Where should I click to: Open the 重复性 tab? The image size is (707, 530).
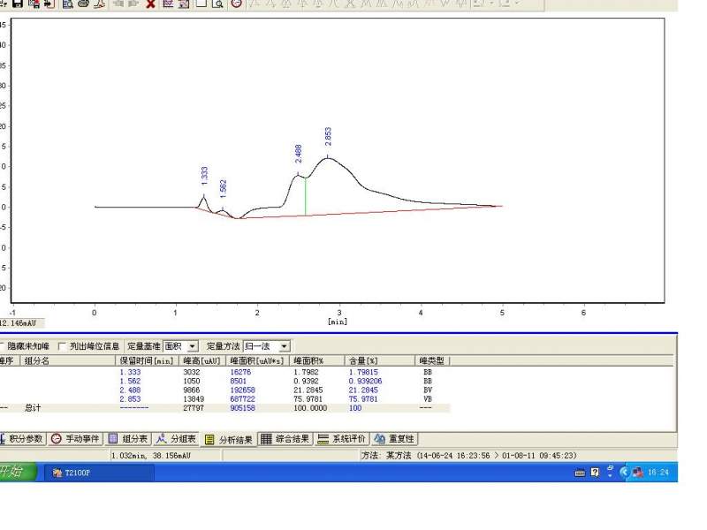tap(394, 438)
